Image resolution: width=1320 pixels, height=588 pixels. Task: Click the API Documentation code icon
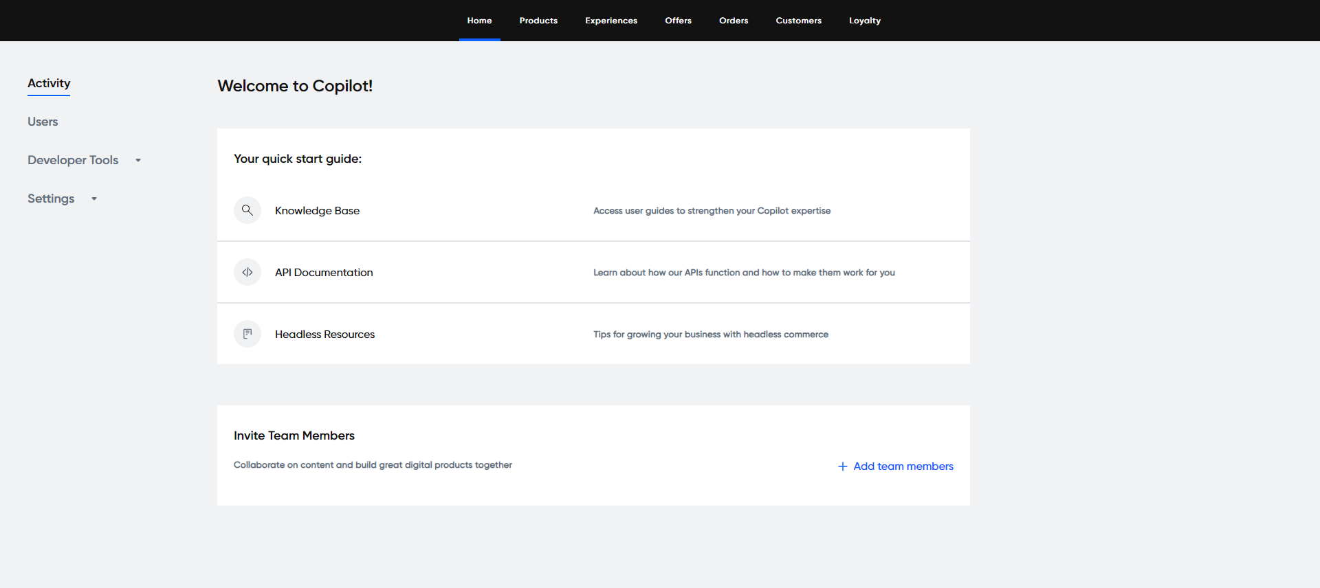(247, 272)
